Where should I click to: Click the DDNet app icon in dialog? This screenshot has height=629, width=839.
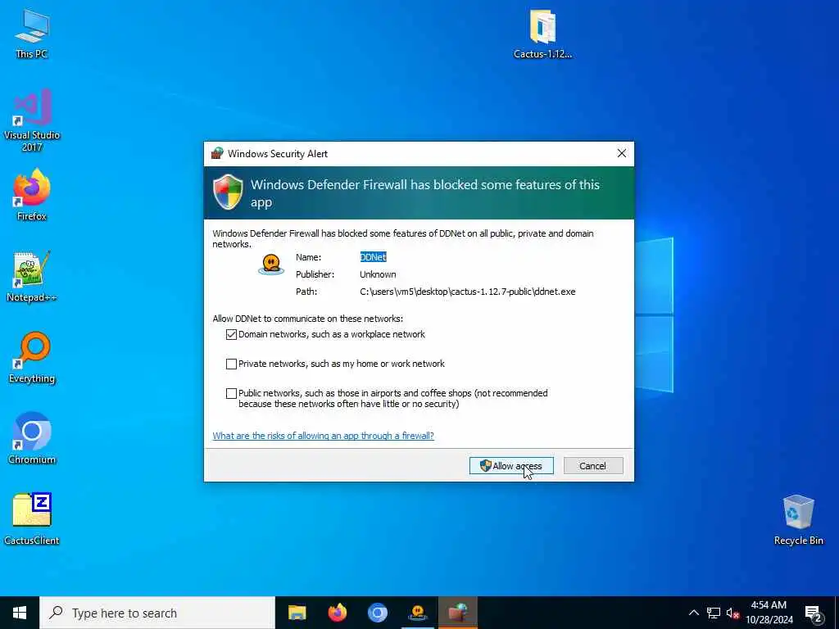[271, 265]
